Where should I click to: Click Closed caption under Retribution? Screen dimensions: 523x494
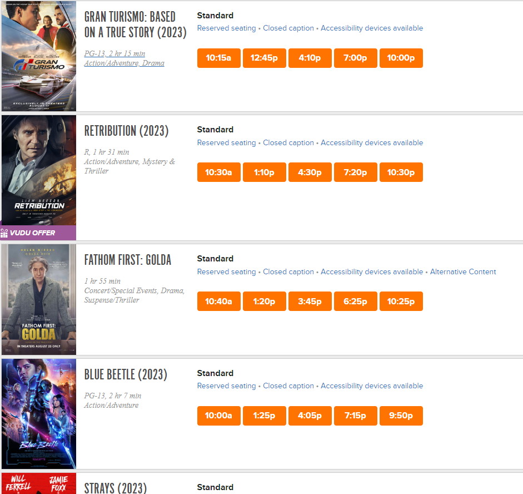288,143
